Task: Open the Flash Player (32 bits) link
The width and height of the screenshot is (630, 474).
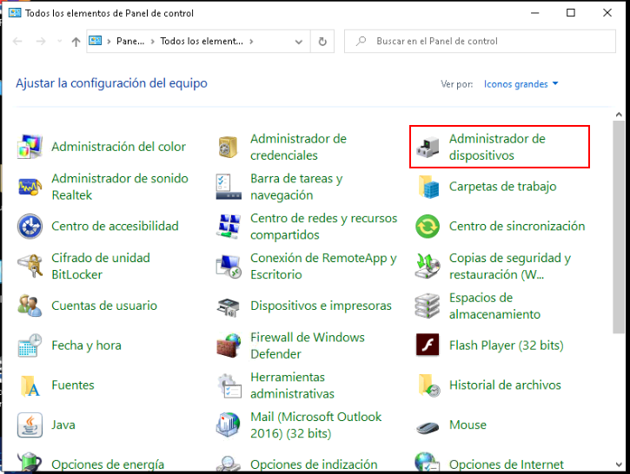Action: point(507,346)
